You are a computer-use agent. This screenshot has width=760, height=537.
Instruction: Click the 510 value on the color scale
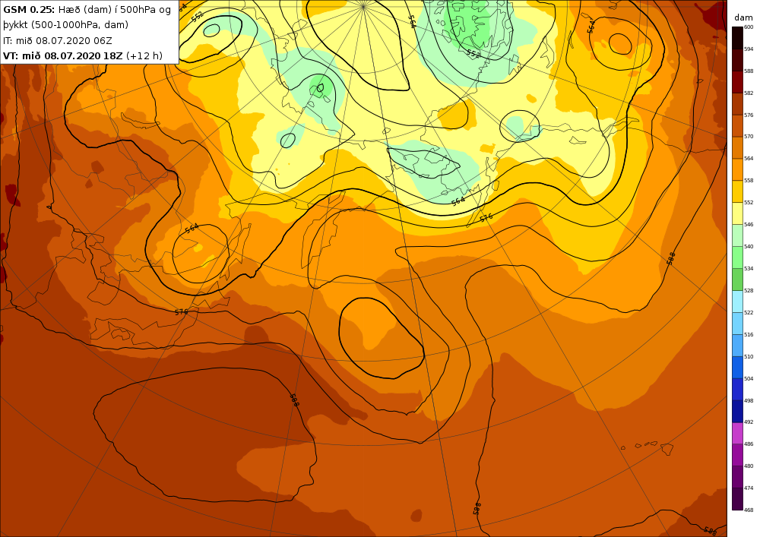tap(749, 356)
